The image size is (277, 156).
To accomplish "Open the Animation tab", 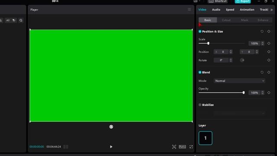I will click(x=247, y=10).
